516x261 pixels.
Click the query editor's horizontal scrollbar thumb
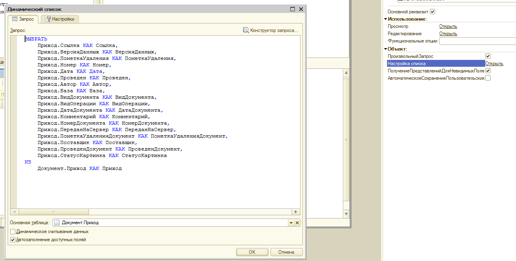(53, 212)
